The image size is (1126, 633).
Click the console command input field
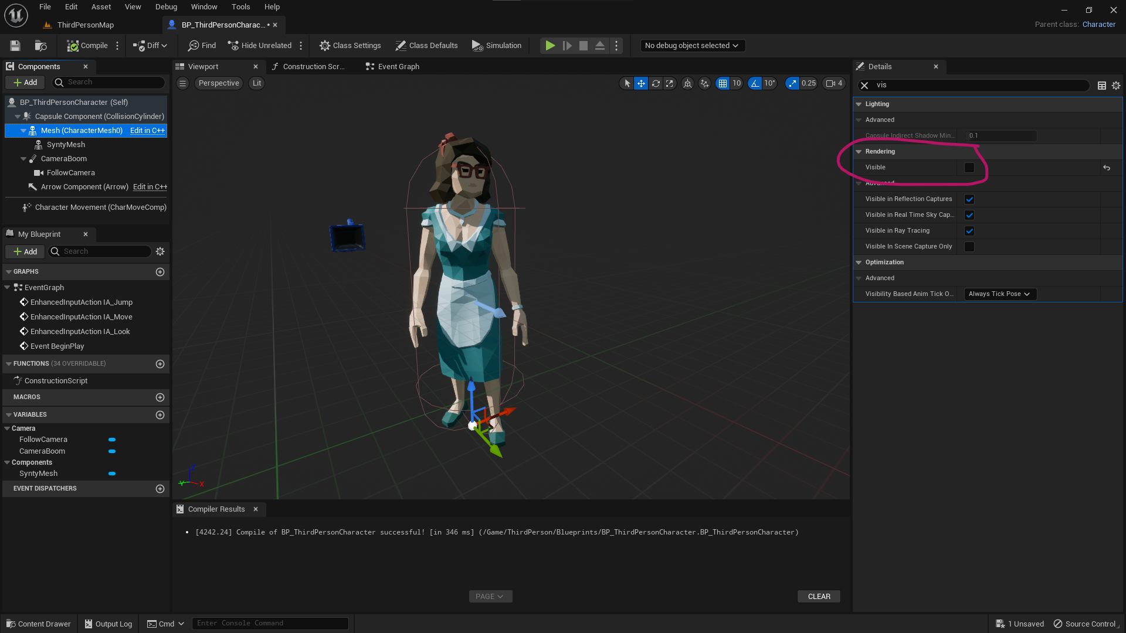pos(270,624)
